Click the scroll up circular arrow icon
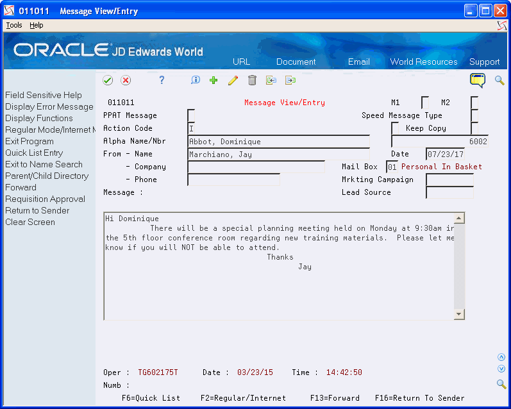The height and width of the screenshot is (409, 511). (501, 357)
